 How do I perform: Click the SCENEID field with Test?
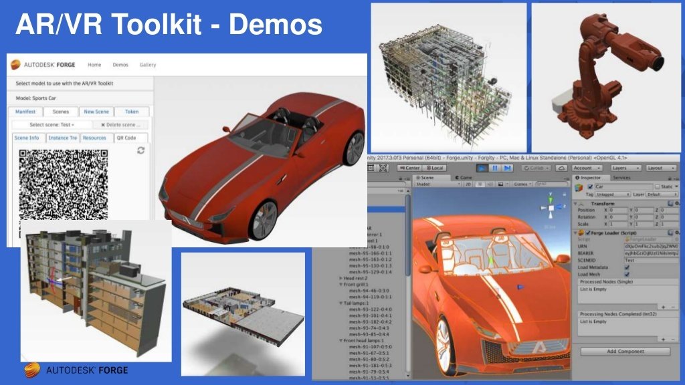tap(651, 260)
